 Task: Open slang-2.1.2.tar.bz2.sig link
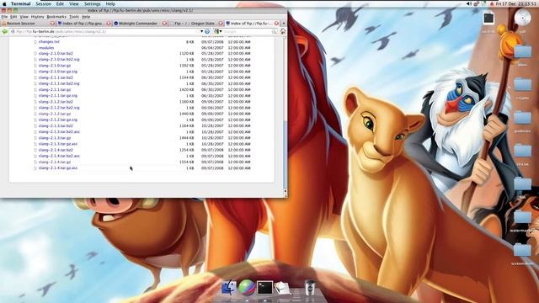[x=59, y=108]
